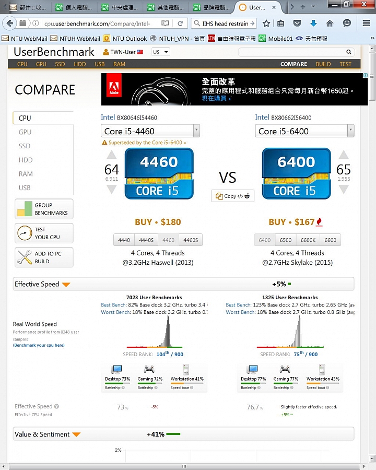The image size is (376, 470).
Task: Collapse the Effective Speed section
Action: pos(66,284)
